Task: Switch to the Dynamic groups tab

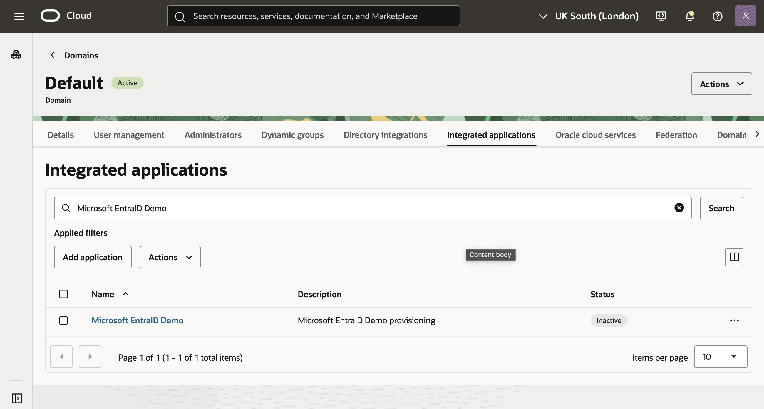Action: [292, 135]
